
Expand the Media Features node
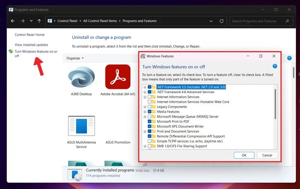(x=145, y=112)
